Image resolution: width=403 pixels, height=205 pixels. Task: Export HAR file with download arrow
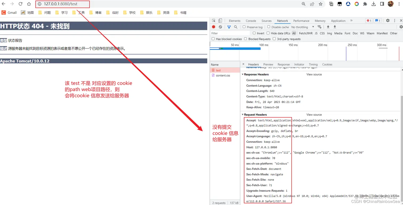pos(335,27)
